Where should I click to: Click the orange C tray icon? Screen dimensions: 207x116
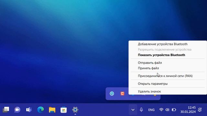[x=122, y=93]
